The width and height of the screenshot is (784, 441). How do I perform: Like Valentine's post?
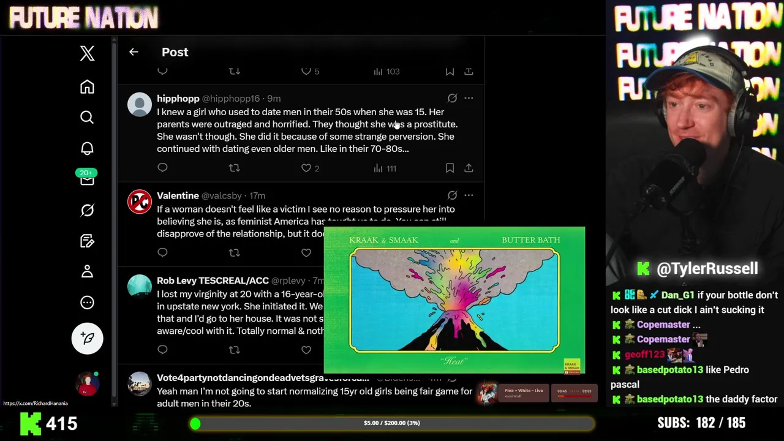click(x=306, y=252)
